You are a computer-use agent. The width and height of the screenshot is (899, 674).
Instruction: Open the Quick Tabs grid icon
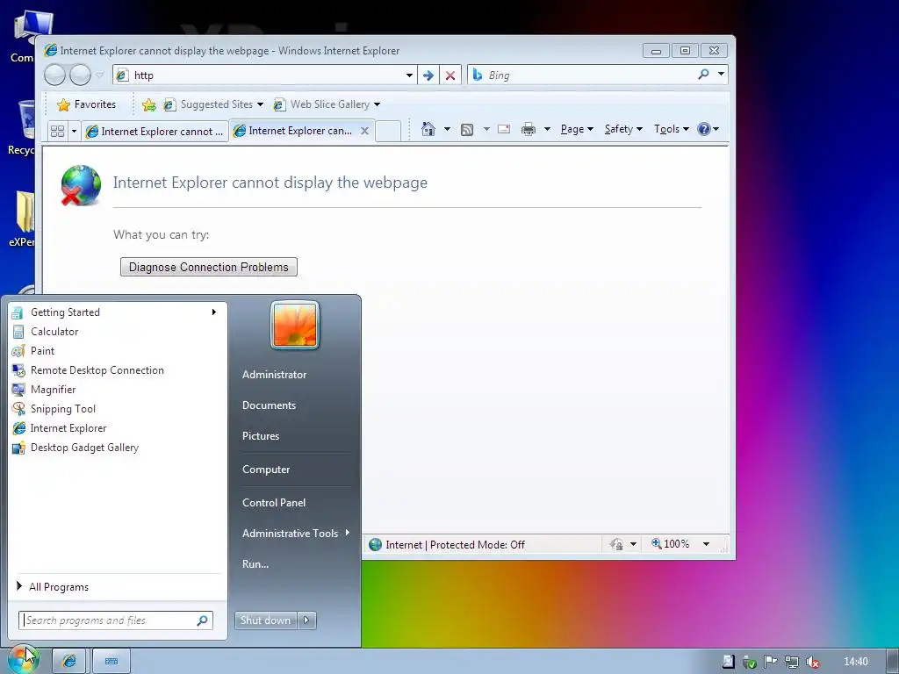point(57,132)
